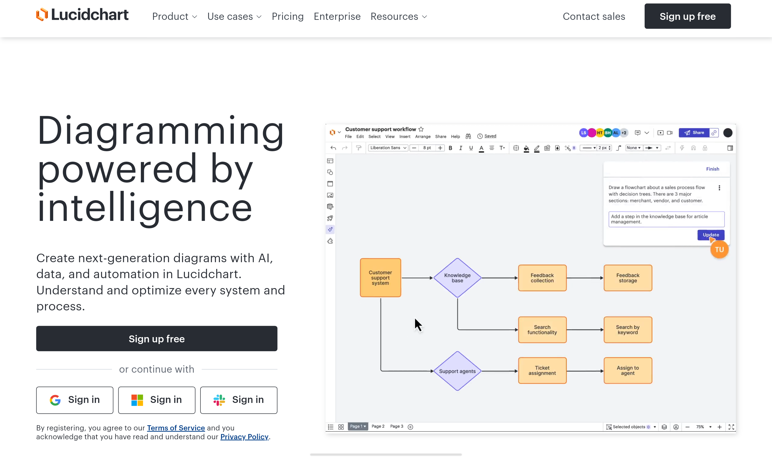Switch to the Page 3 tab

(x=397, y=427)
